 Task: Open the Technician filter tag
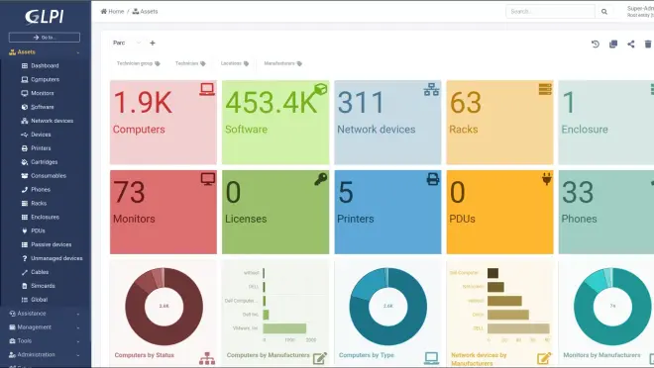pyautogui.click(x=190, y=63)
